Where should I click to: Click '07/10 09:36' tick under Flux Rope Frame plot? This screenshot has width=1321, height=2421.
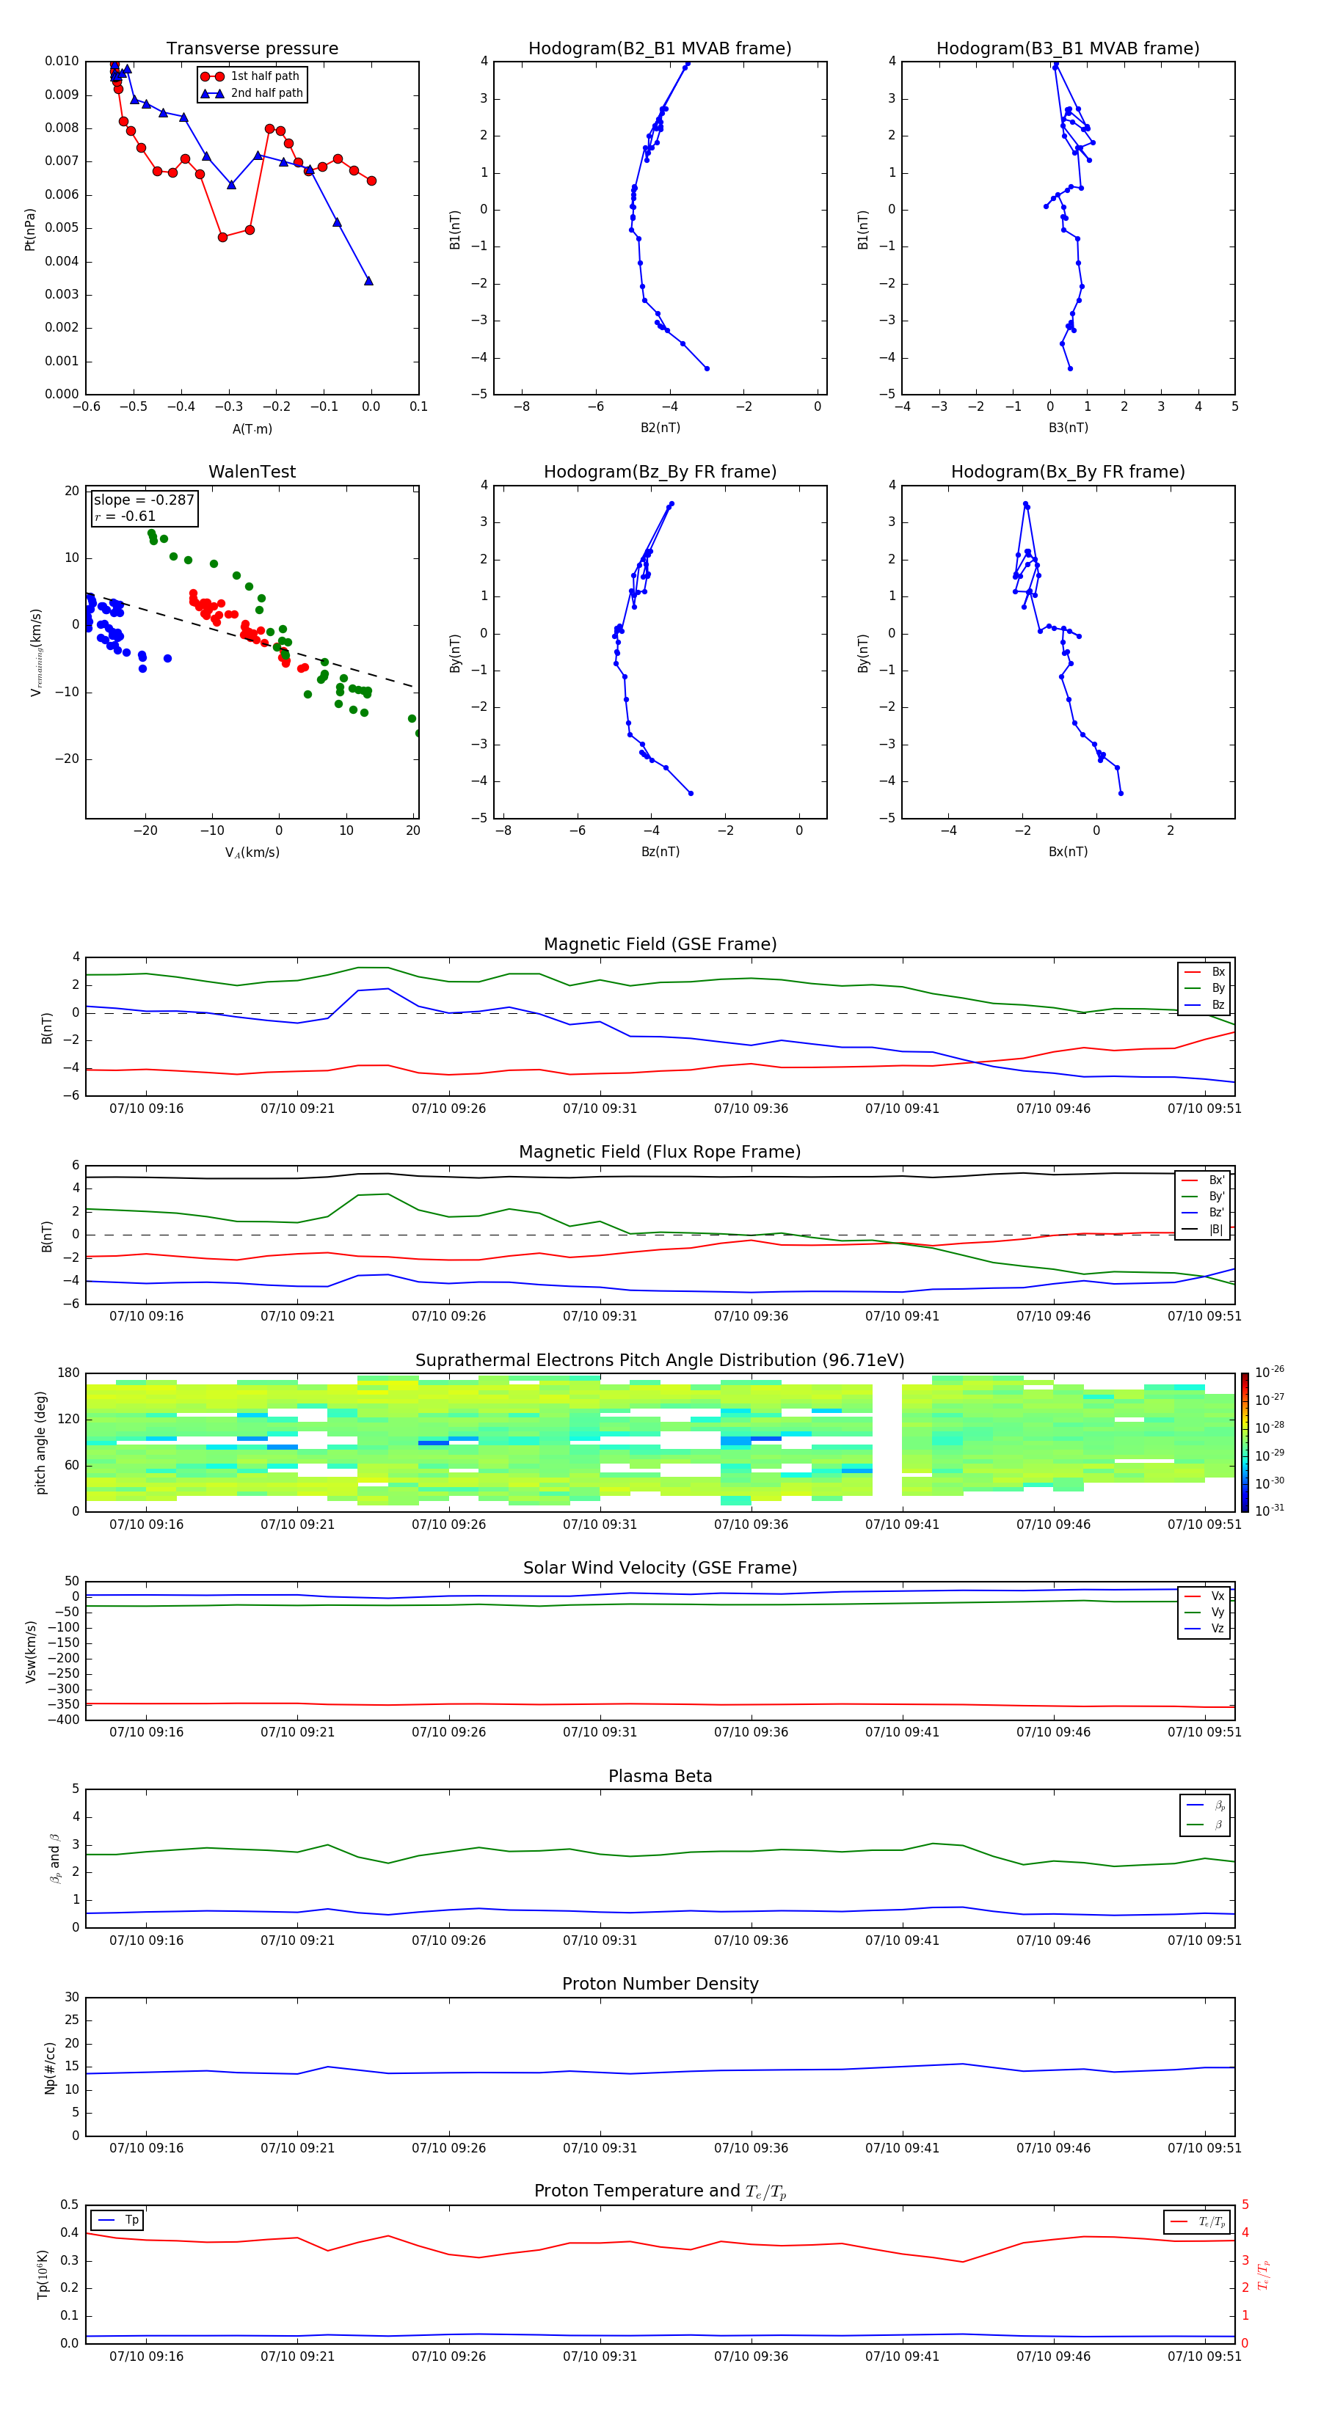(752, 1317)
